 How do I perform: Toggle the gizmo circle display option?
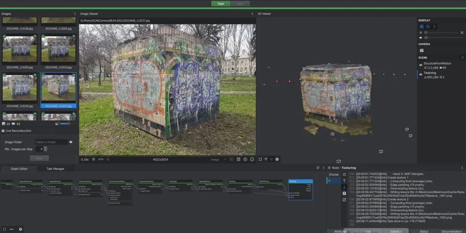click(428, 26)
